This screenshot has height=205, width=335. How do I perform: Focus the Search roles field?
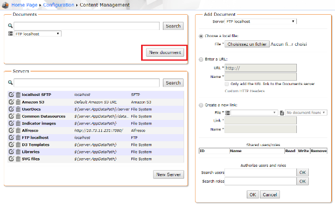[x=261, y=181]
